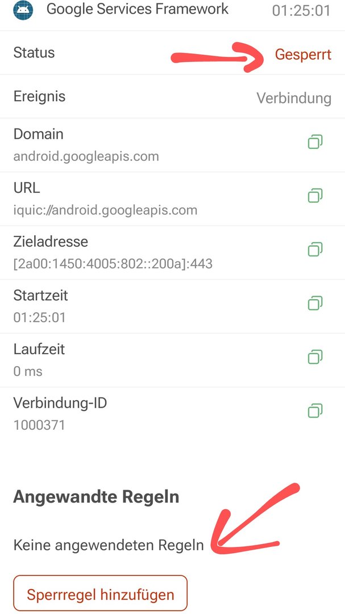The height and width of the screenshot is (614, 345).
Task: Click the Verbindung event value
Action: (x=294, y=98)
